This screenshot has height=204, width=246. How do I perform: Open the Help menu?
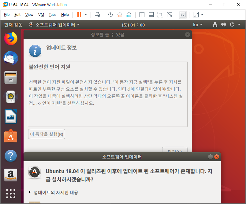65,15
